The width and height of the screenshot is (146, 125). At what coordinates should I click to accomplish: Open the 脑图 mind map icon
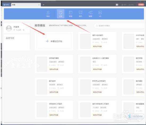click(90, 14)
